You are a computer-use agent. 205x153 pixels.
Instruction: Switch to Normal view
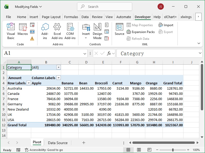128,150
